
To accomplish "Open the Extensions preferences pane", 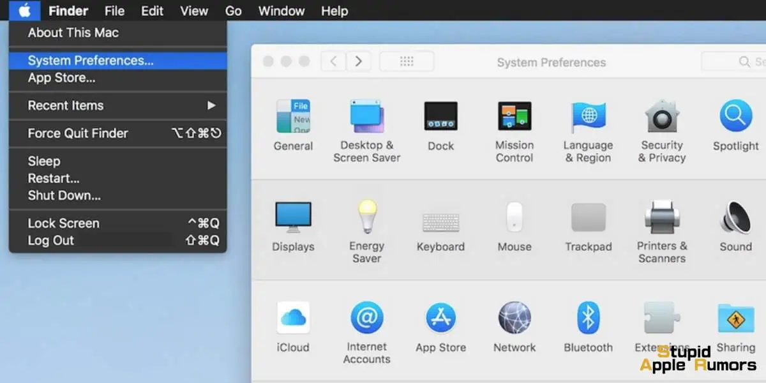I will (x=662, y=327).
